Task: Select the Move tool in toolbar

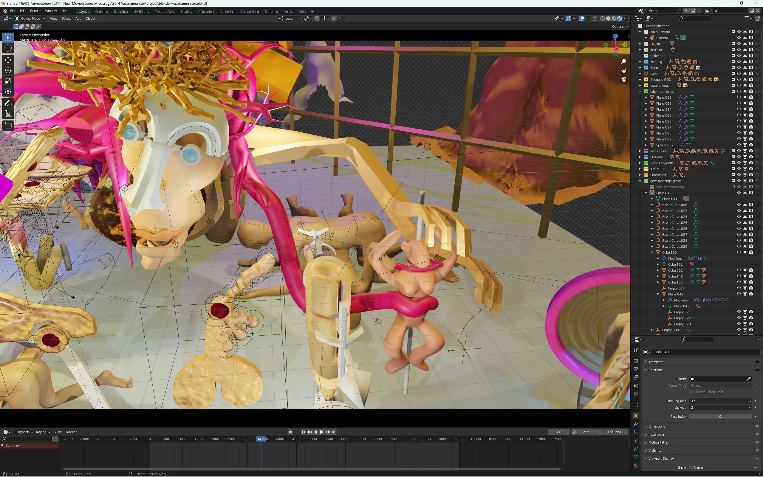Action: pos(8,60)
